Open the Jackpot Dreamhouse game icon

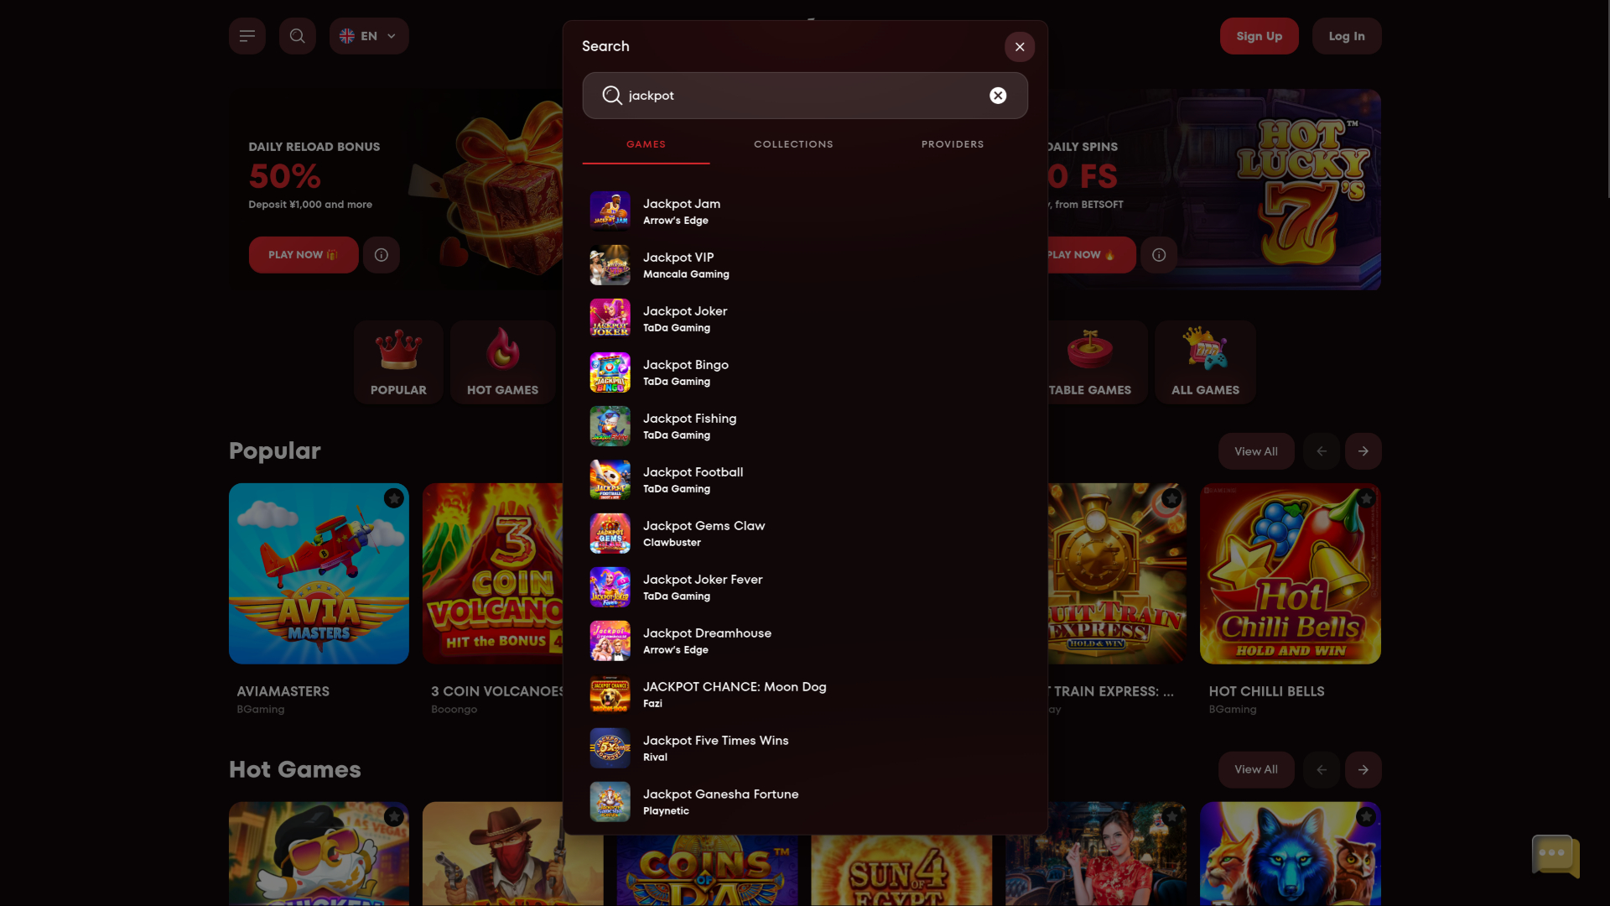(x=610, y=641)
